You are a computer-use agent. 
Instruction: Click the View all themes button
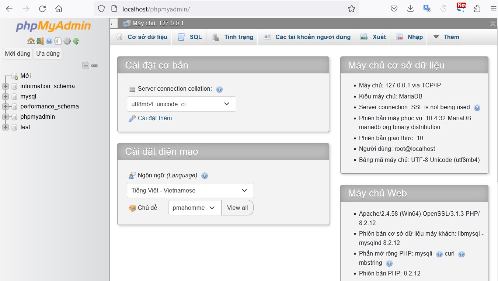(x=237, y=208)
